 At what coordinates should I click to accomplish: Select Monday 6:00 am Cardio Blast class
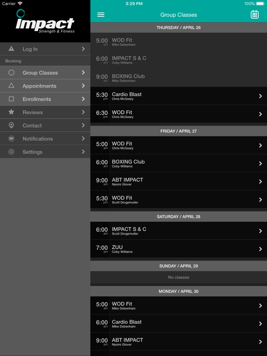click(x=179, y=324)
